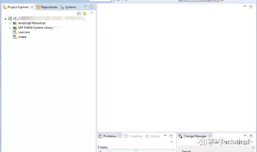The height and width of the screenshot is (152, 257).
Task: Maximize the Change Manager panel
Action: pos(251,136)
